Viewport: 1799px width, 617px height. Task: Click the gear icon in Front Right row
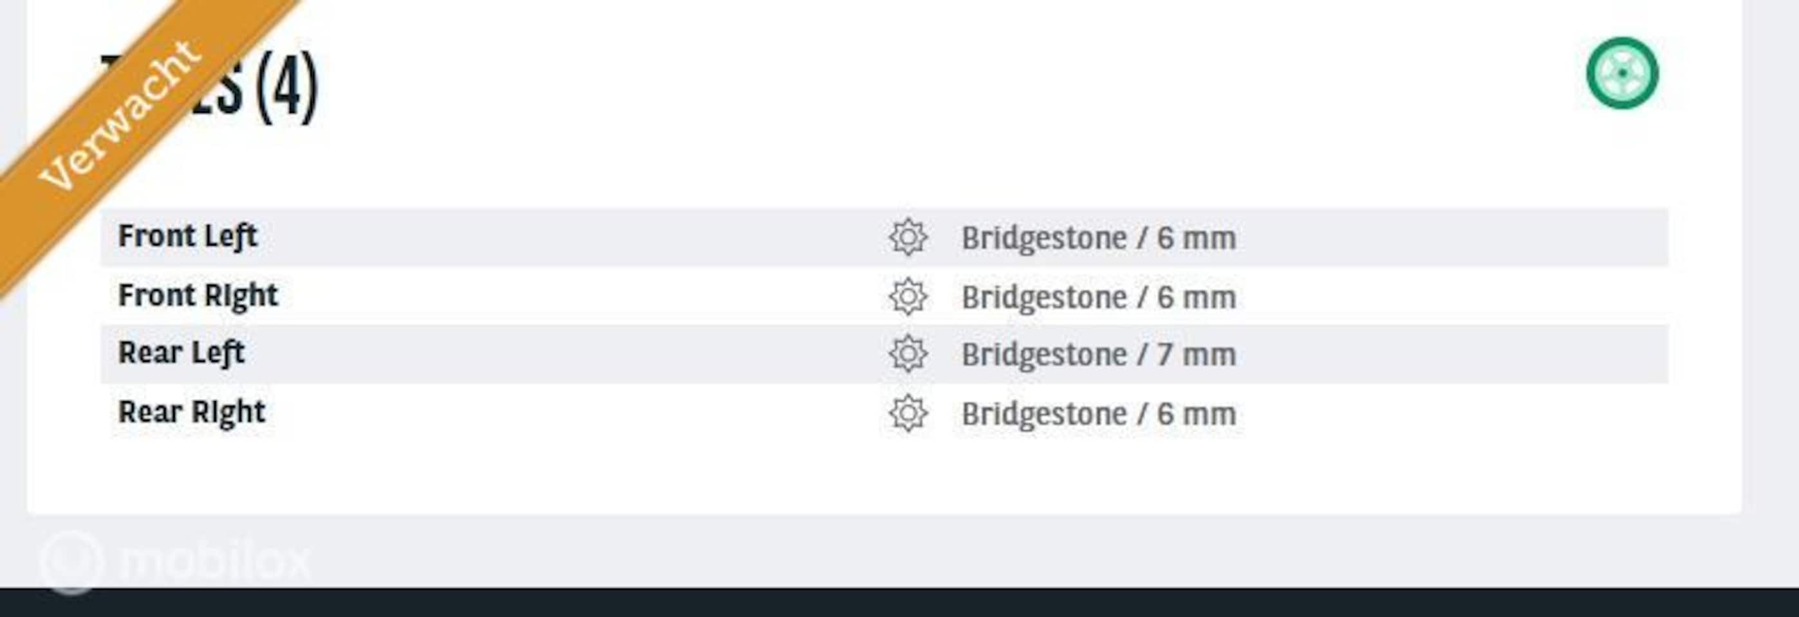(908, 297)
